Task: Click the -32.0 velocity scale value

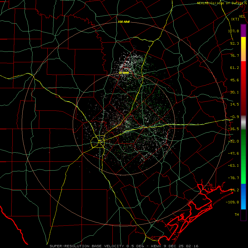Action: [233, 141]
